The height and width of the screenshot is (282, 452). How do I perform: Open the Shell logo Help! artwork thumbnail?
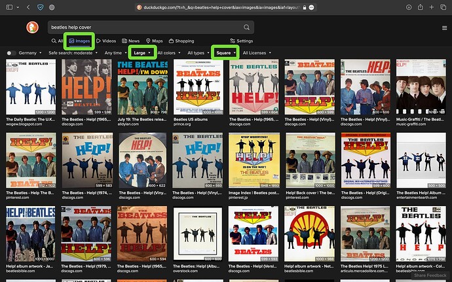point(310,234)
